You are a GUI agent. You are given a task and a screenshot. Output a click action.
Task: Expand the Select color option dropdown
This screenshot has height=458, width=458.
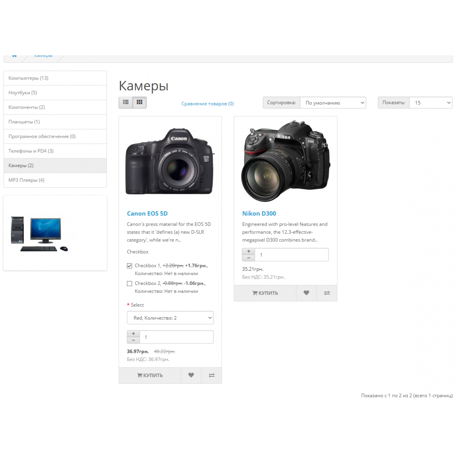point(170,318)
